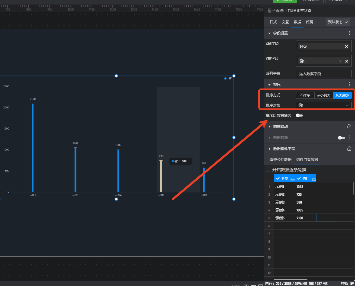Remove 值1 from the Y轴字段 box
Screen dimensions: 355x286
346,61
